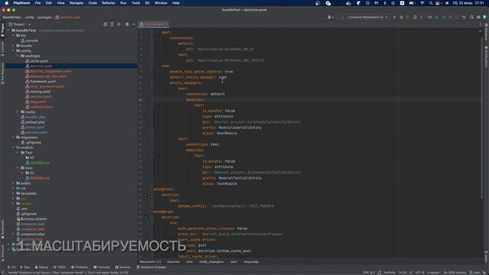
Task: Open the run configuration dropdown
Action: 364,17
